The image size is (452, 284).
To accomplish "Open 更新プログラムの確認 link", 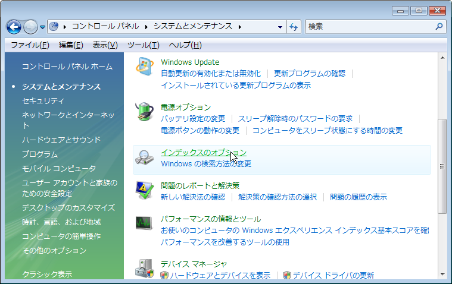I will (x=310, y=73).
